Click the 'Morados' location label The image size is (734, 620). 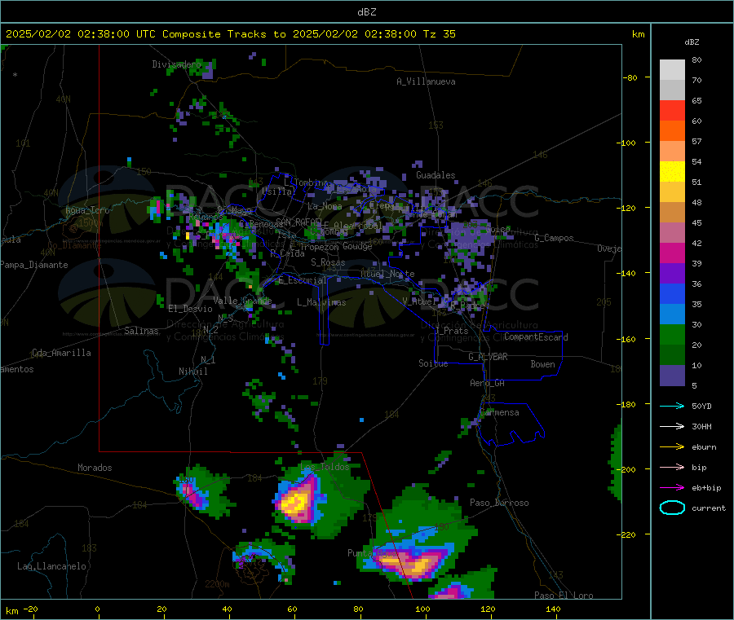click(95, 468)
